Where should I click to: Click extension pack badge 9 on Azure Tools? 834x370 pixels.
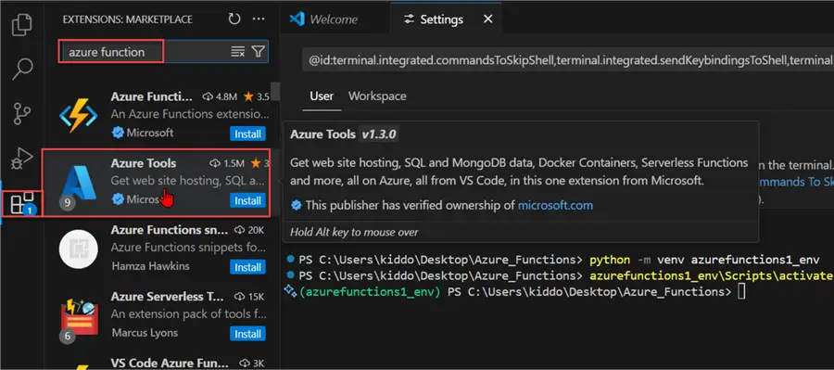67,202
